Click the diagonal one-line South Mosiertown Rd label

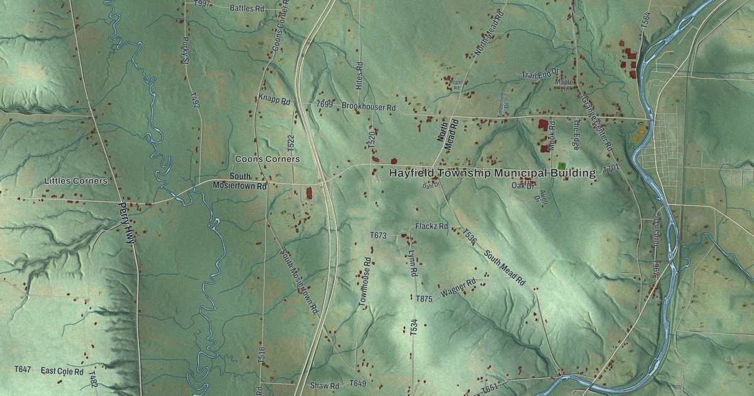[x=298, y=282]
